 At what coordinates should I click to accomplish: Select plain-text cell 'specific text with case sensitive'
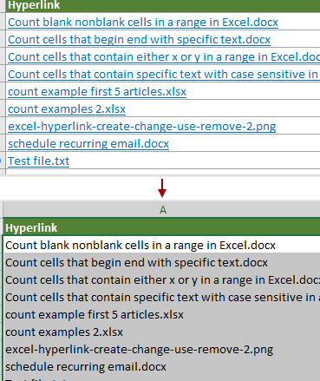tap(161, 298)
